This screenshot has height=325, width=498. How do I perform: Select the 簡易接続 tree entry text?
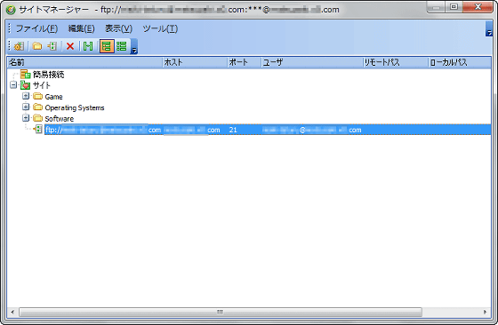(x=49, y=75)
